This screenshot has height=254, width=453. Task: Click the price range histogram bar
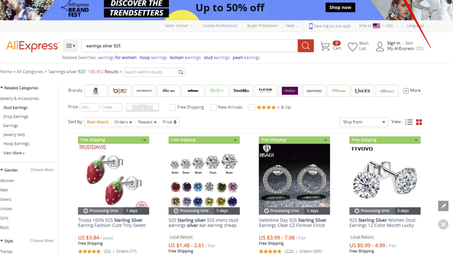(142, 107)
